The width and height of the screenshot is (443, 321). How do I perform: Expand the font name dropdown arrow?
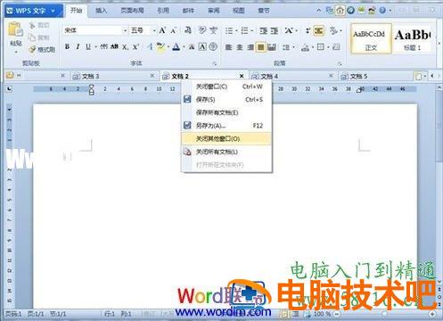coord(125,30)
